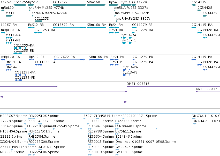Click the RpS4 gene label
This screenshot has width=220, height=156.
[113, 2]
